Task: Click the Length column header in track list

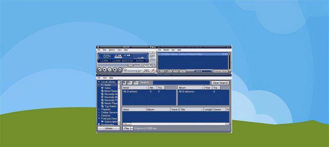Action: click(x=208, y=109)
